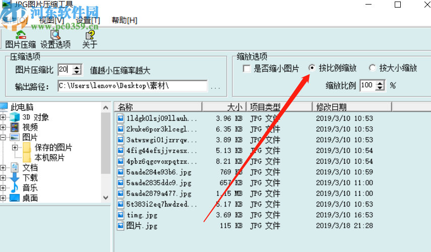
Task: Click file icon of 5aade2835ddc9.jpg
Action: click(x=120, y=183)
